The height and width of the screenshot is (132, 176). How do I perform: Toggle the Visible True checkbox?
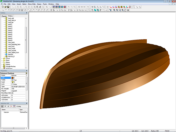pos(13,80)
